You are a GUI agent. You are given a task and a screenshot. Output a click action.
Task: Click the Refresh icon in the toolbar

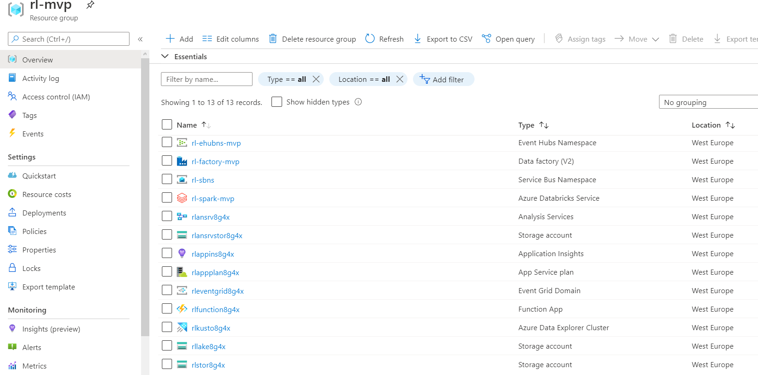[x=370, y=39]
